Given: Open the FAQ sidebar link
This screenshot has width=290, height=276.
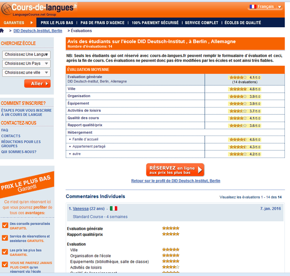Looking at the screenshot, I should 4,130.
